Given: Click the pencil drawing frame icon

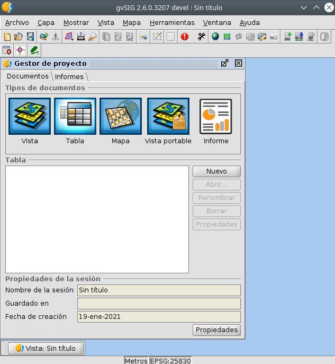Looking at the screenshot, I should pos(157,37).
